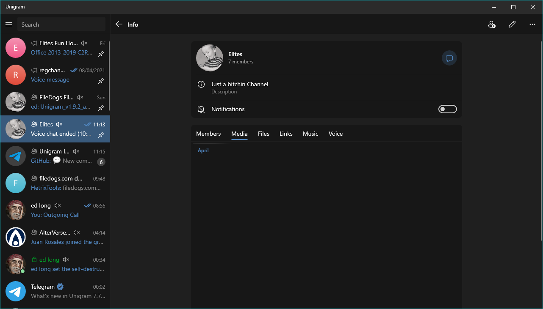Click the crossed-out bell notifications icon
Viewport: 543px width, 309px height.
pos(201,109)
